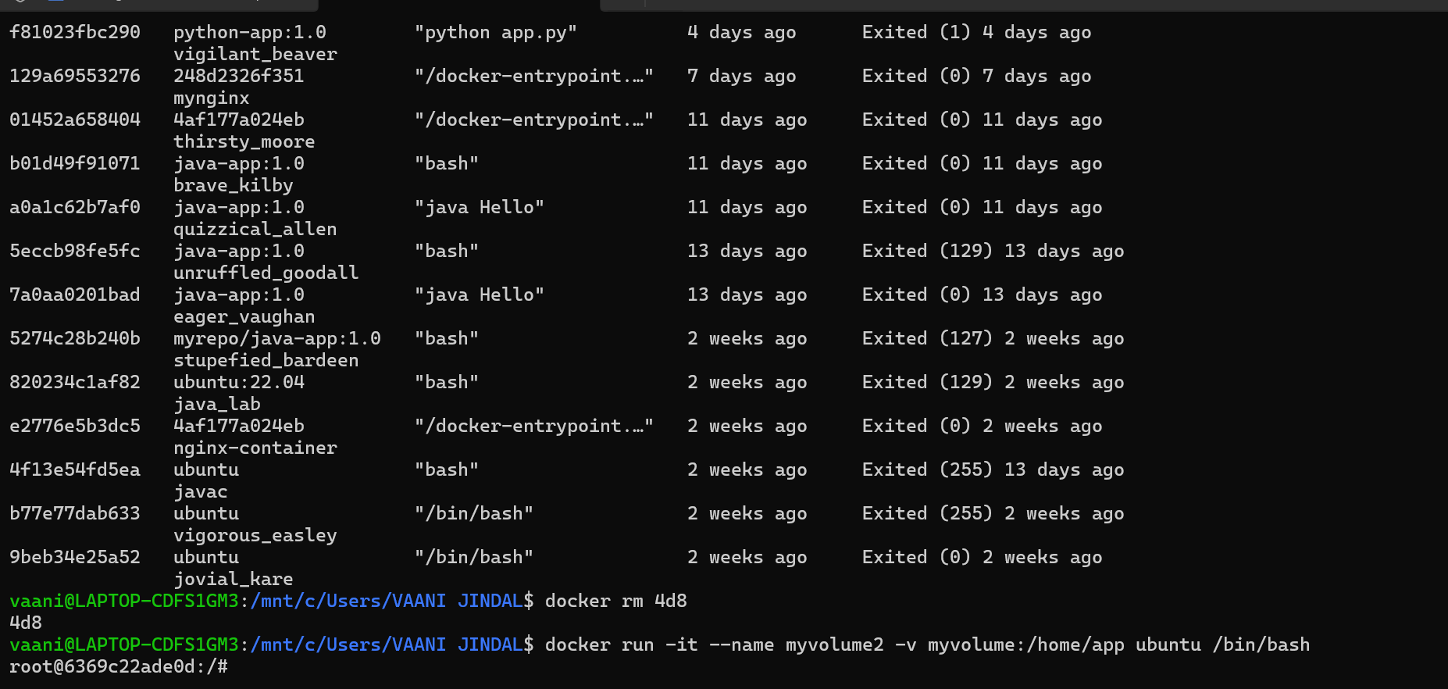Select container ID 4f13e54fd5ea
The height and width of the screenshot is (689, 1448).
click(75, 470)
